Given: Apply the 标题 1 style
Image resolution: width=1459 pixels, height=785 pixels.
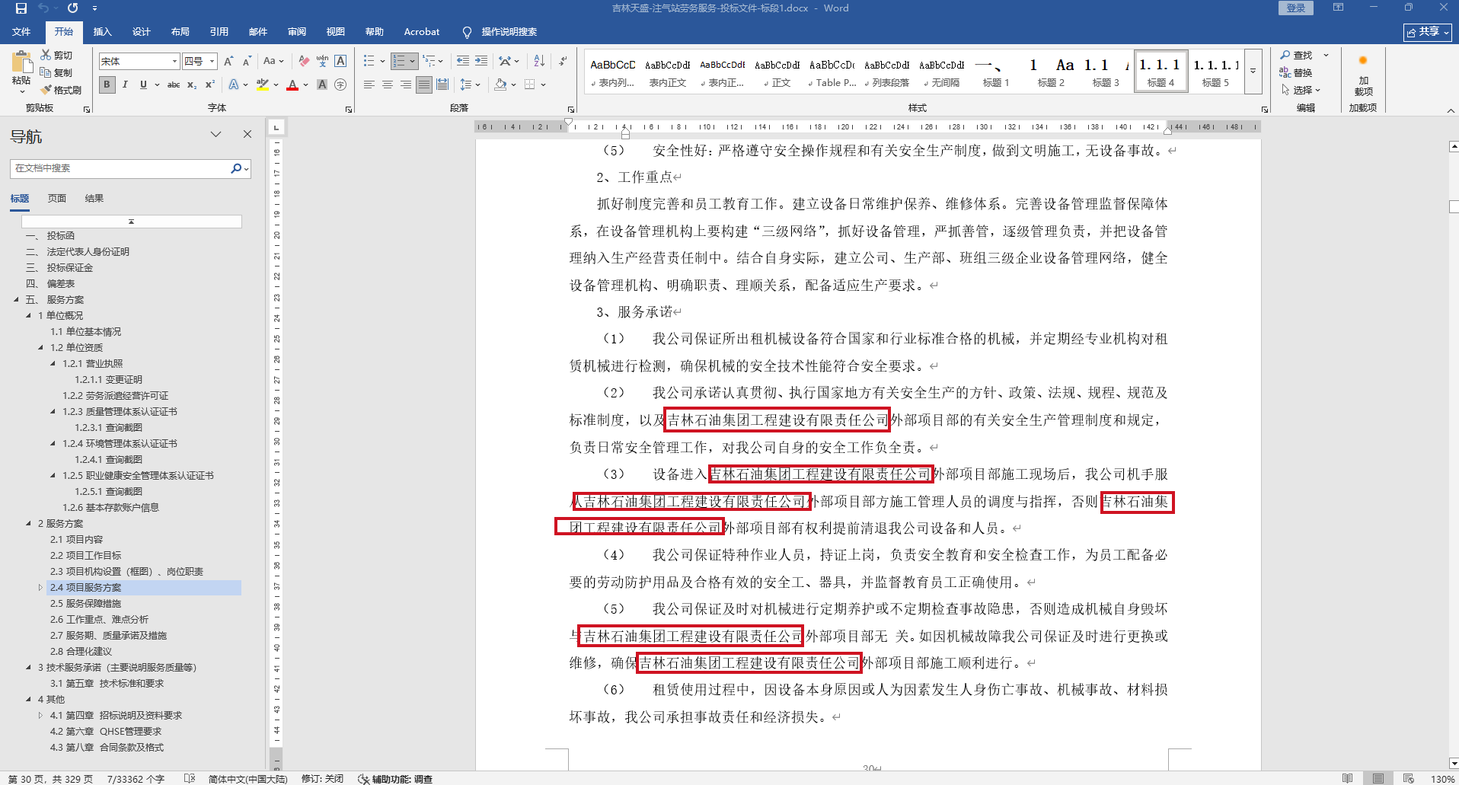Looking at the screenshot, I should [x=996, y=72].
